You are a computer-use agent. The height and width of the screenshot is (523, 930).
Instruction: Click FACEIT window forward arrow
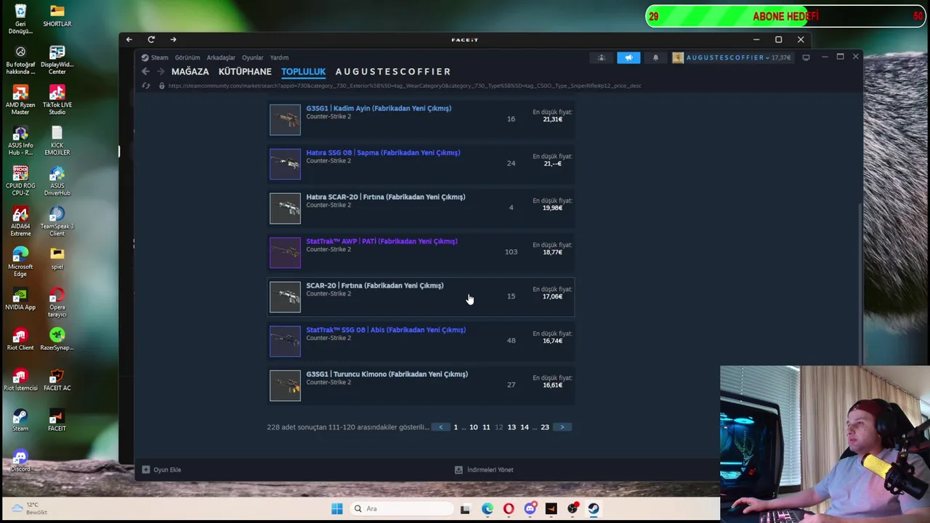[x=173, y=39]
